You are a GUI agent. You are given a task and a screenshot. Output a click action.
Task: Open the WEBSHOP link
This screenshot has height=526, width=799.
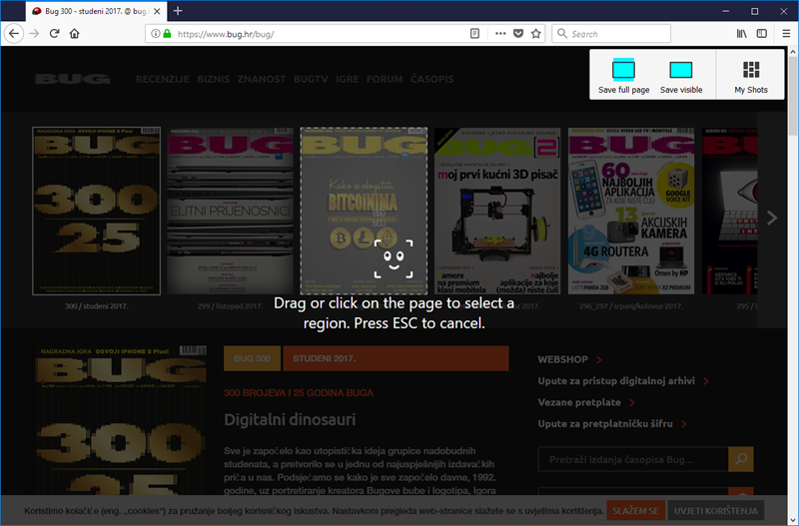pyautogui.click(x=563, y=359)
